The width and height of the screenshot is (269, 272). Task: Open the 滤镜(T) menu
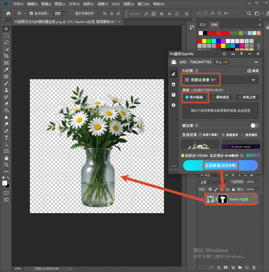click(102, 4)
